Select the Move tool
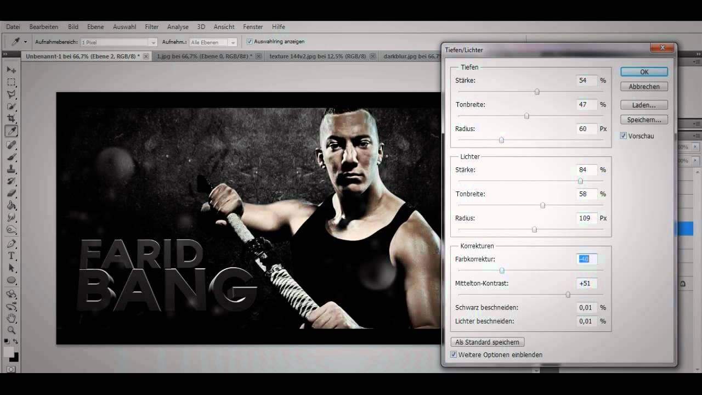 pyautogui.click(x=11, y=70)
